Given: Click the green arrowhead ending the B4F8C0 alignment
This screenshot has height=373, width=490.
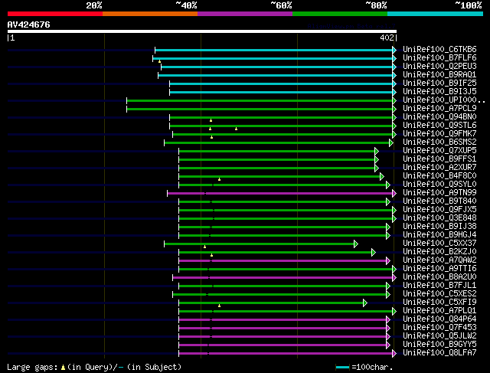Looking at the screenshot, I should click(381, 177).
